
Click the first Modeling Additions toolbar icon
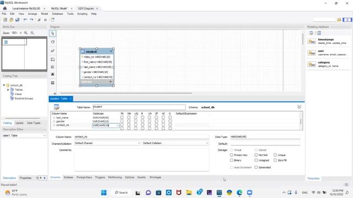[311, 33]
